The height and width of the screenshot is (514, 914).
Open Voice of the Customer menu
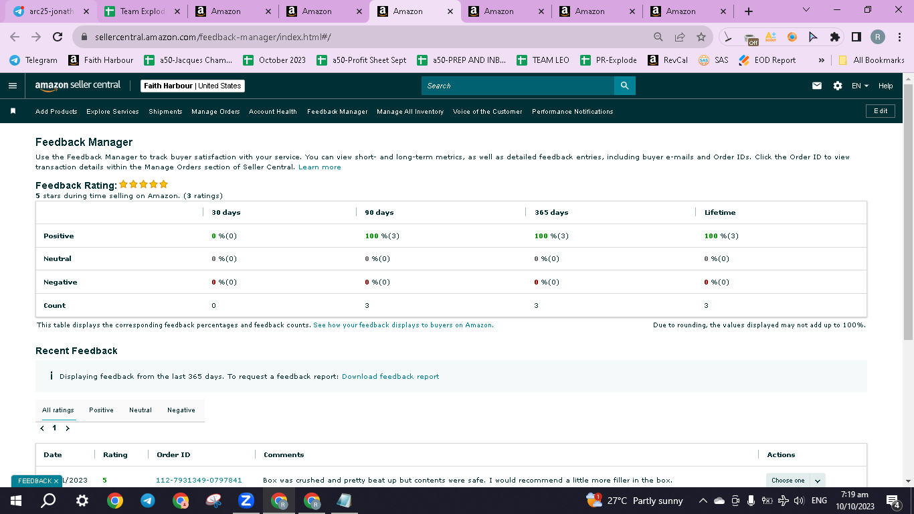click(x=487, y=111)
